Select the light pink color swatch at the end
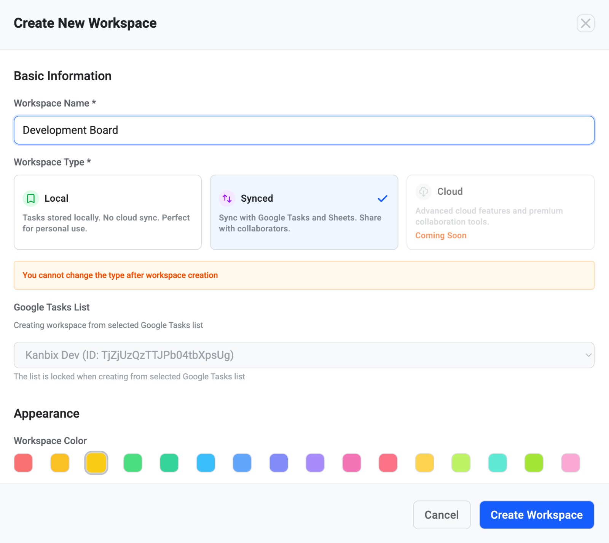 tap(570, 463)
